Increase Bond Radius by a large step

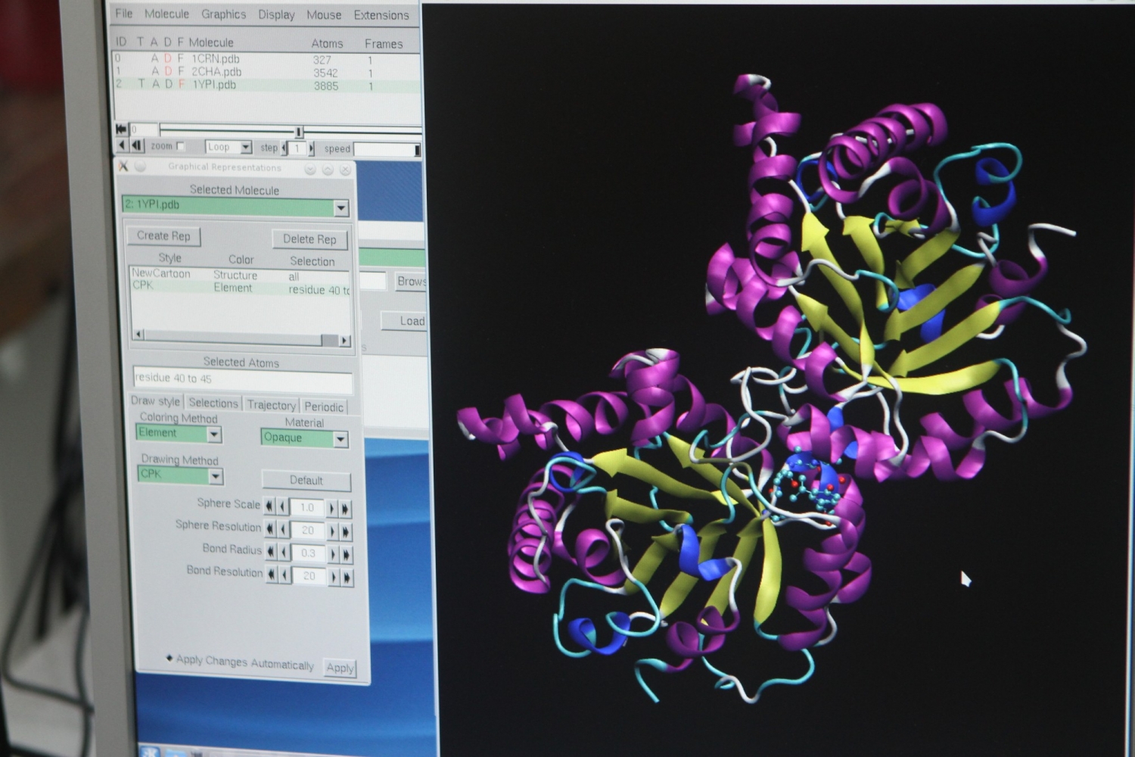[347, 554]
